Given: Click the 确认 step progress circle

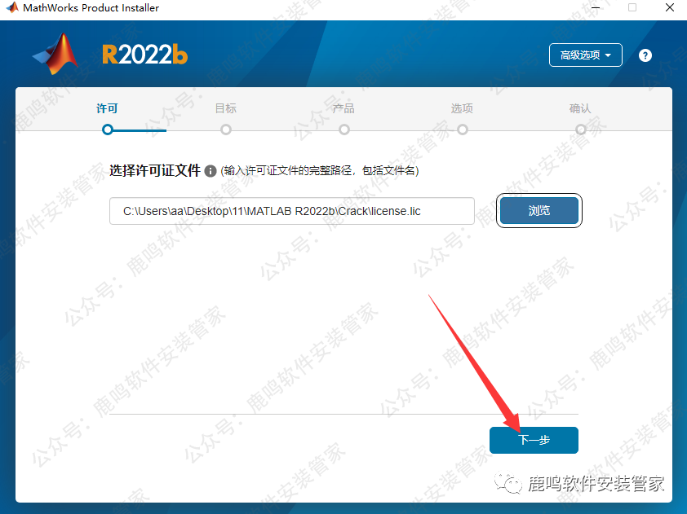Looking at the screenshot, I should point(581,130).
